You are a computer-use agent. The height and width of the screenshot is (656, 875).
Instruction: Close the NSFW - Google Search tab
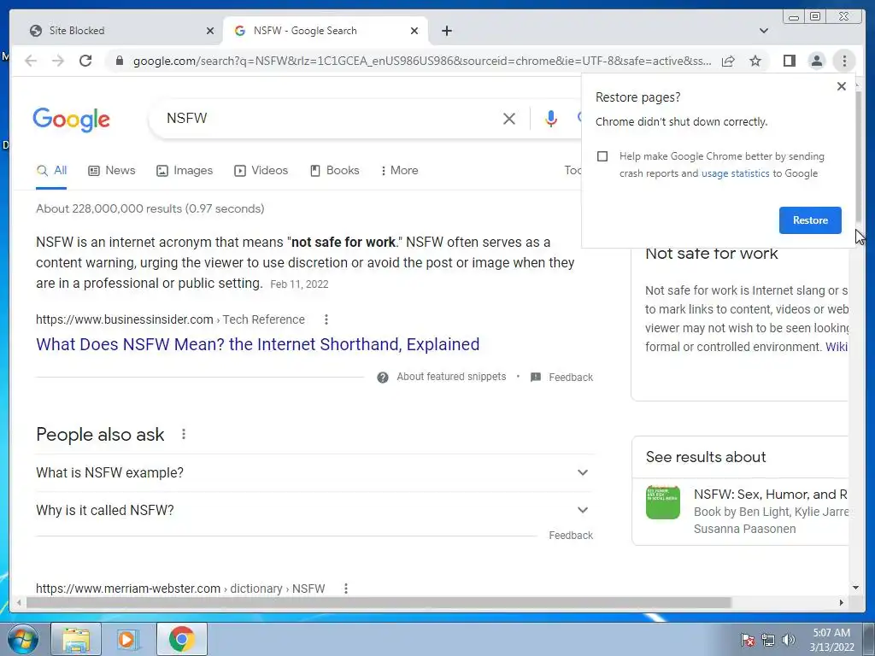(414, 31)
